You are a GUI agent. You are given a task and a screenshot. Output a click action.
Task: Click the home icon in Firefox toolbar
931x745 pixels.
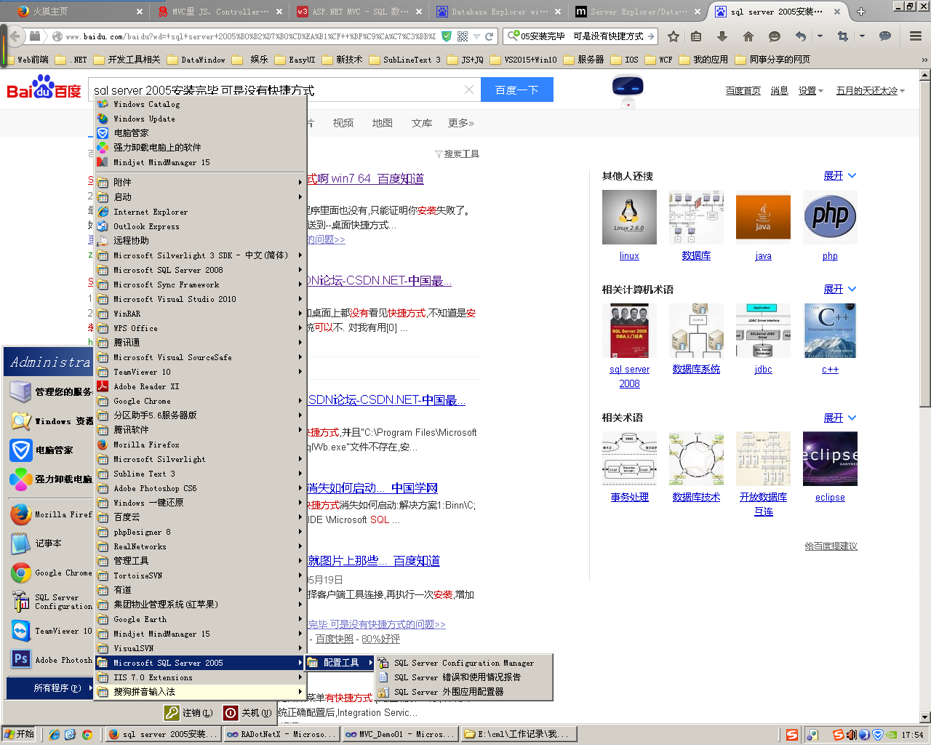(x=748, y=36)
